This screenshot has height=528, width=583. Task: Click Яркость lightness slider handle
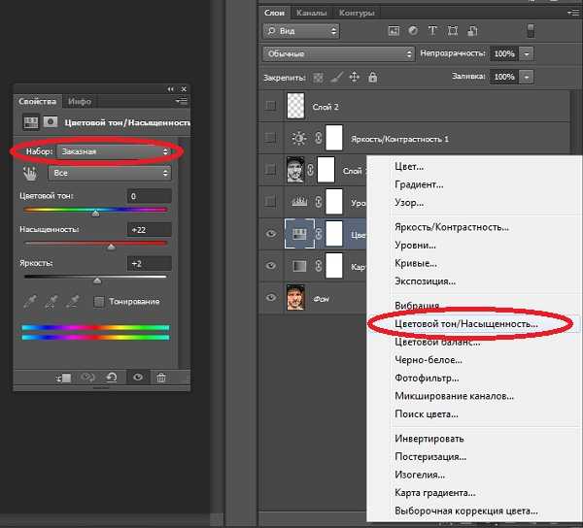97,280
